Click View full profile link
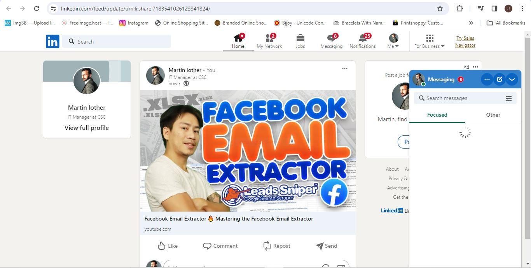Screen dimensions: 531x268 coord(87,128)
